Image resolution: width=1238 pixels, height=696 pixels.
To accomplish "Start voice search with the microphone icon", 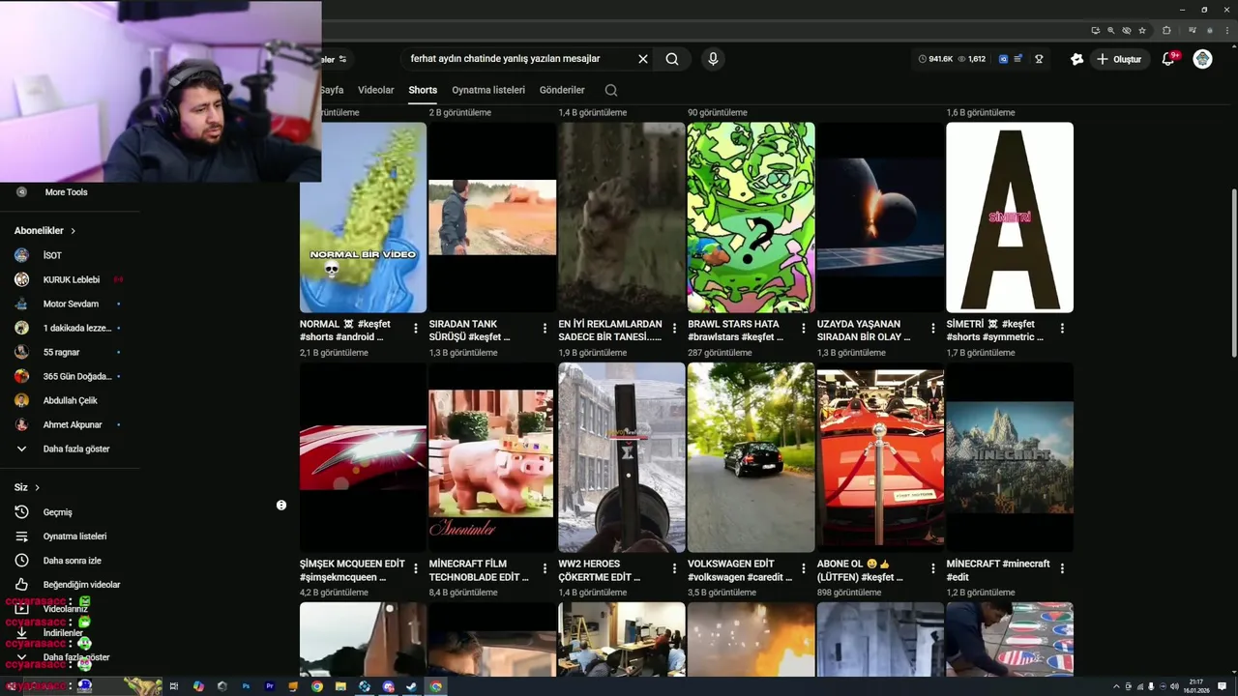I will click(713, 59).
